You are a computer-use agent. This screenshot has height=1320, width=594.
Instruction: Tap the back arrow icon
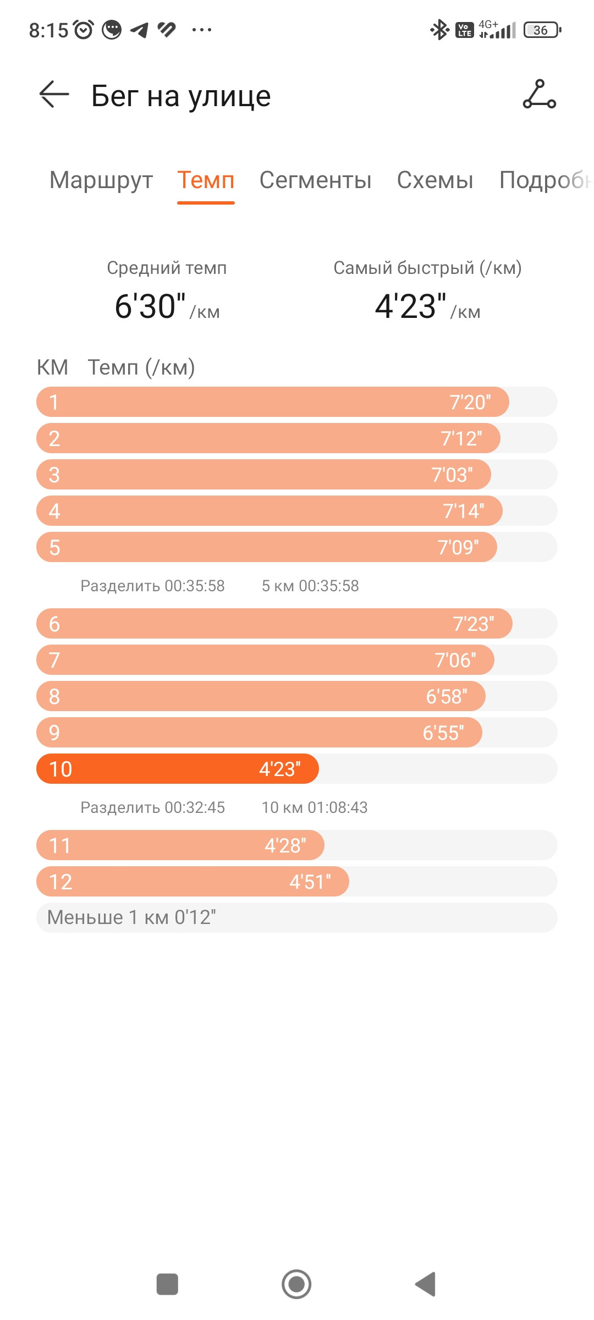point(54,95)
